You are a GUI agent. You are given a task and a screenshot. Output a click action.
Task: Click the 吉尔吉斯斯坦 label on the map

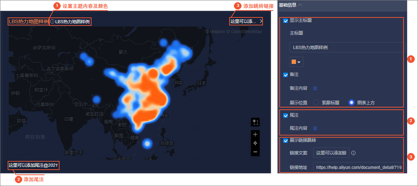(60, 69)
